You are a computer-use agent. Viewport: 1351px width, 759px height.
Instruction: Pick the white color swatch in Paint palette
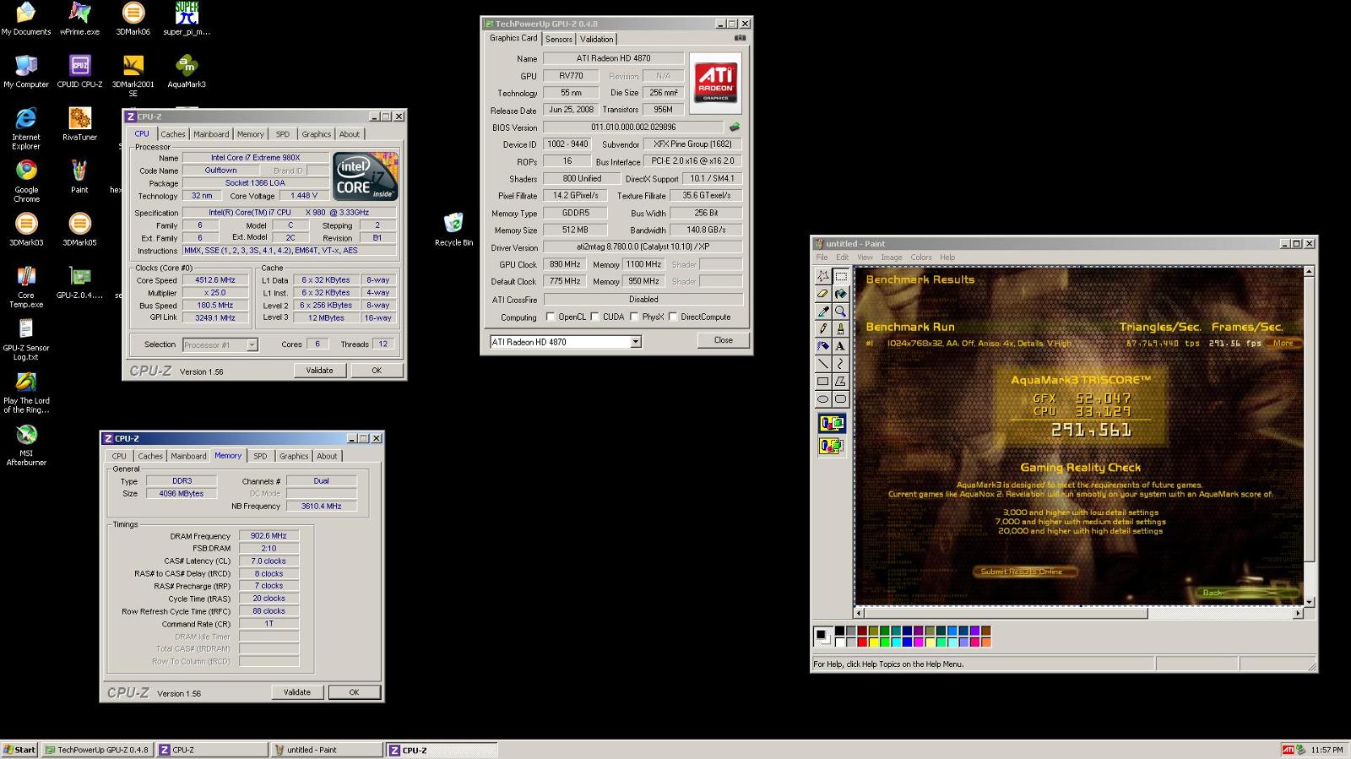coord(839,642)
